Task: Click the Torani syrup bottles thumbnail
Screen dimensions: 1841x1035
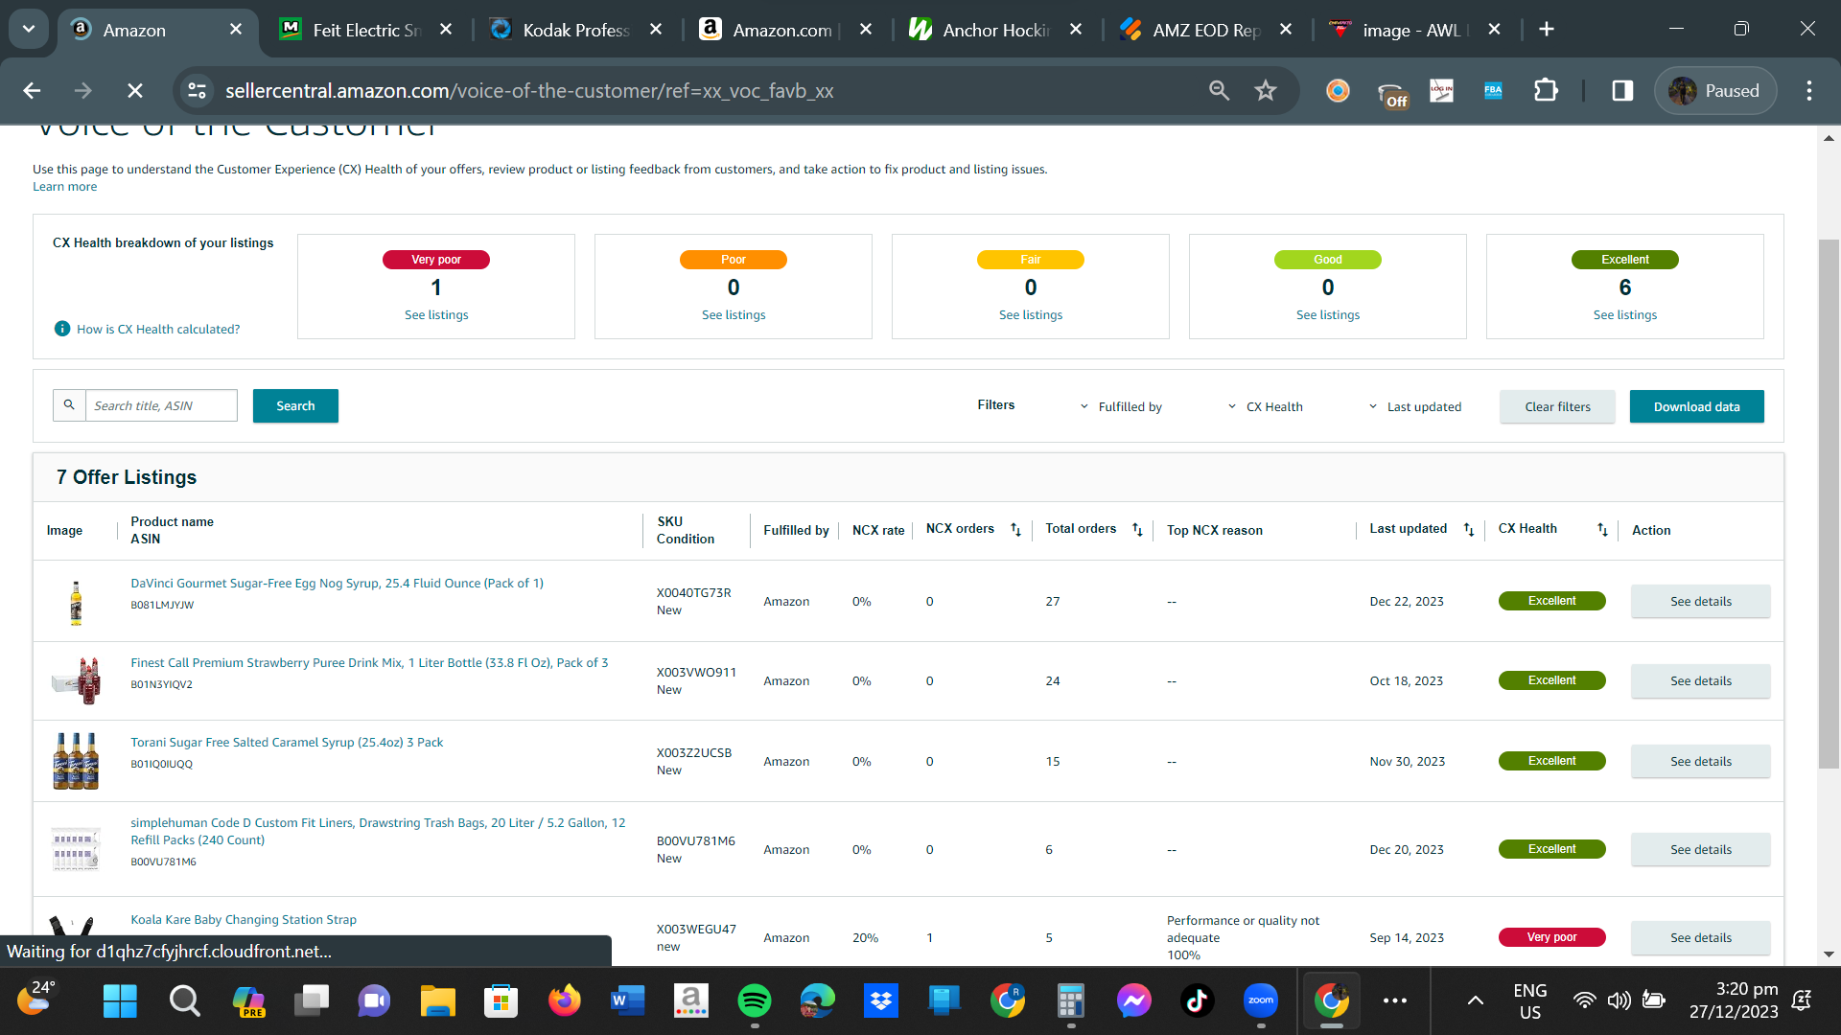Action: pos(76,761)
